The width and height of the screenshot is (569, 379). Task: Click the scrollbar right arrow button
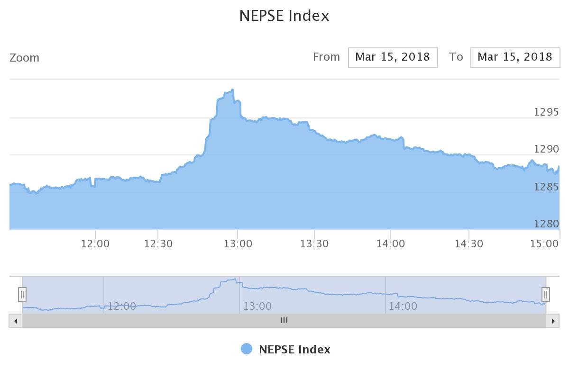(x=553, y=321)
